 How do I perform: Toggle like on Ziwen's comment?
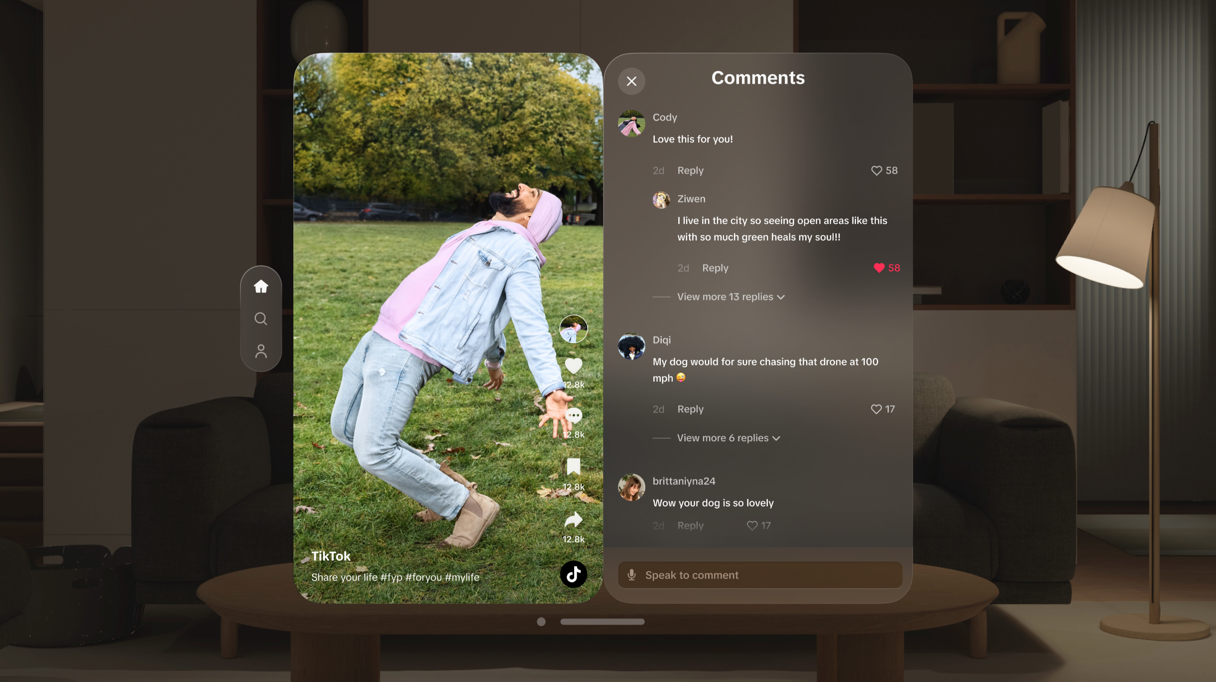[x=878, y=268]
